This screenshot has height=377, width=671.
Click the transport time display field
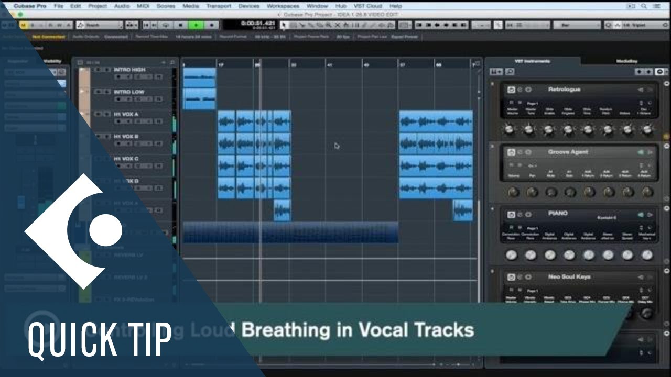250,25
